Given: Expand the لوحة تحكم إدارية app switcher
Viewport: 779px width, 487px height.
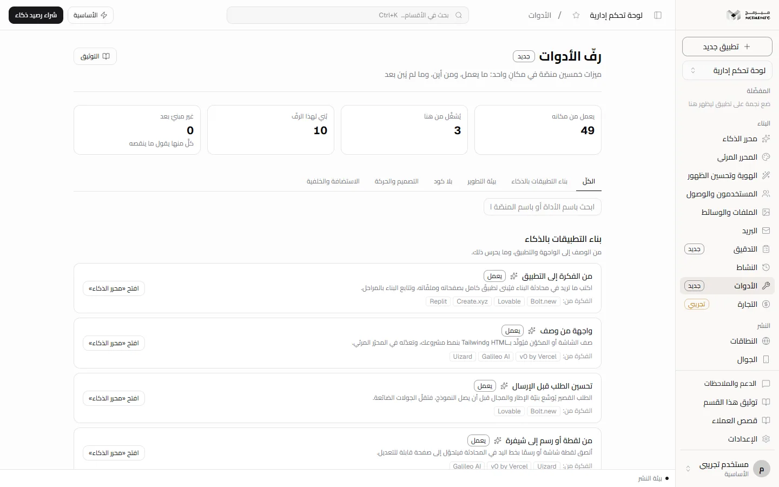Looking at the screenshot, I should pos(727,70).
